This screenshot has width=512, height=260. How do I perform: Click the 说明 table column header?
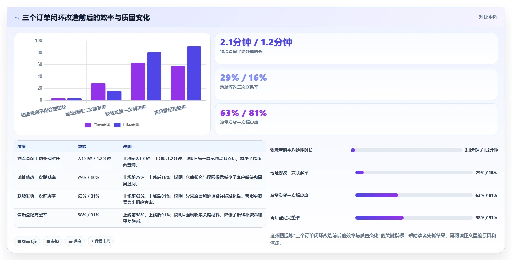(127, 147)
